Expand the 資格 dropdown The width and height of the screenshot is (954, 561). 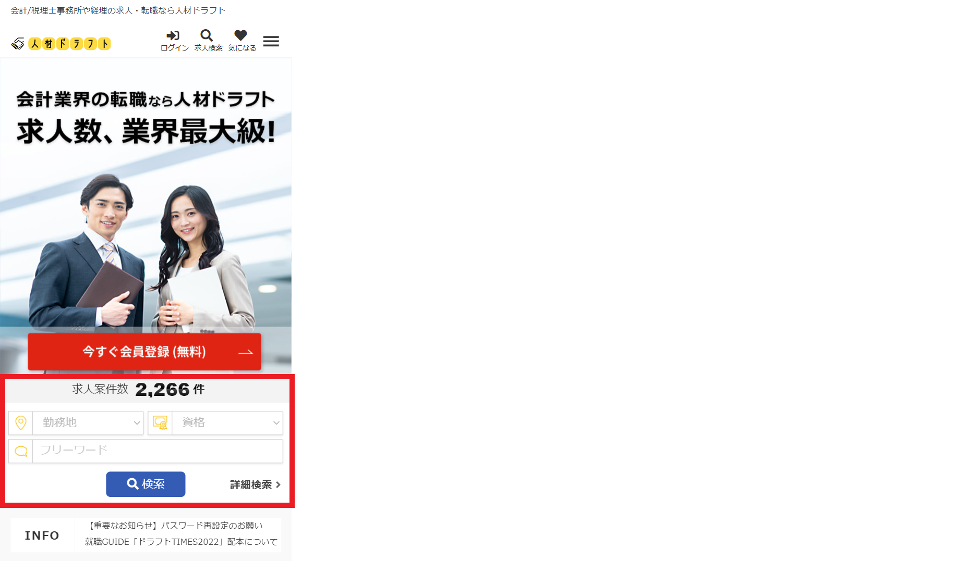tap(227, 422)
